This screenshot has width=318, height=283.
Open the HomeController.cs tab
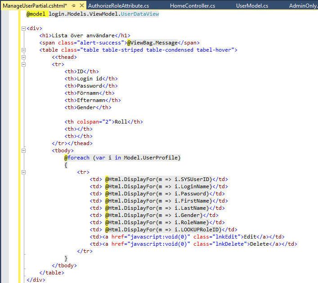[x=192, y=6]
